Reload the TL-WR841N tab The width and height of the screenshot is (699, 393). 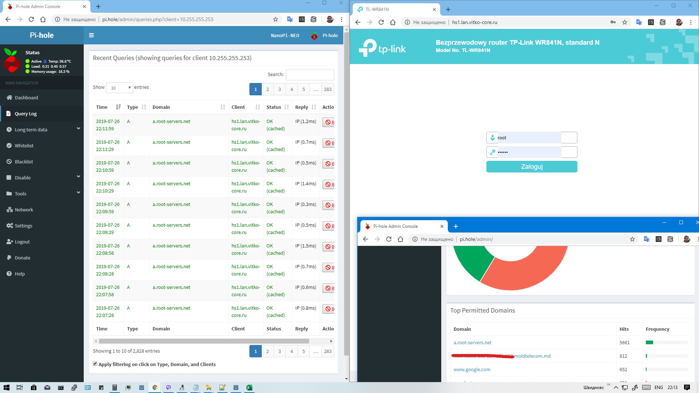[381, 22]
